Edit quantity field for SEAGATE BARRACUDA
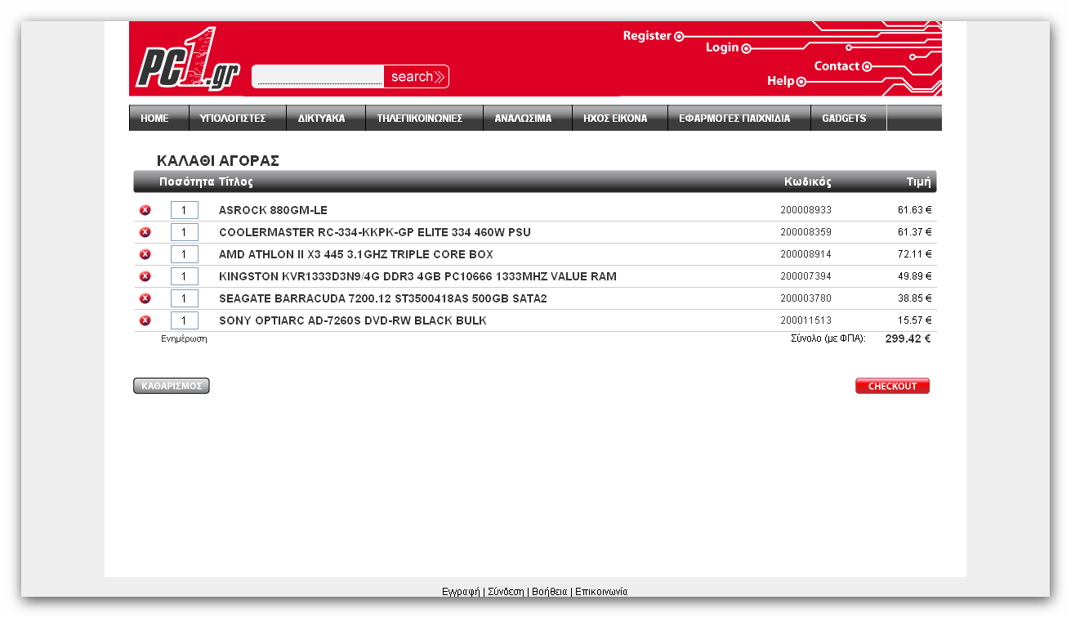1071x618 pixels. pyautogui.click(x=185, y=298)
